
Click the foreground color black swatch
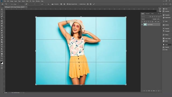[x=1, y=62]
